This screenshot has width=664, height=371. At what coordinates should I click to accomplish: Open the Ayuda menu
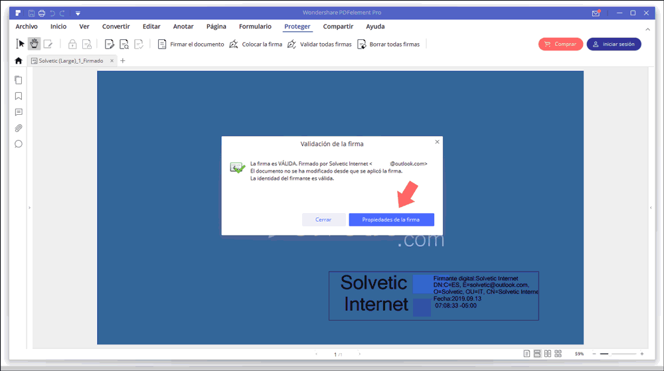click(x=375, y=27)
